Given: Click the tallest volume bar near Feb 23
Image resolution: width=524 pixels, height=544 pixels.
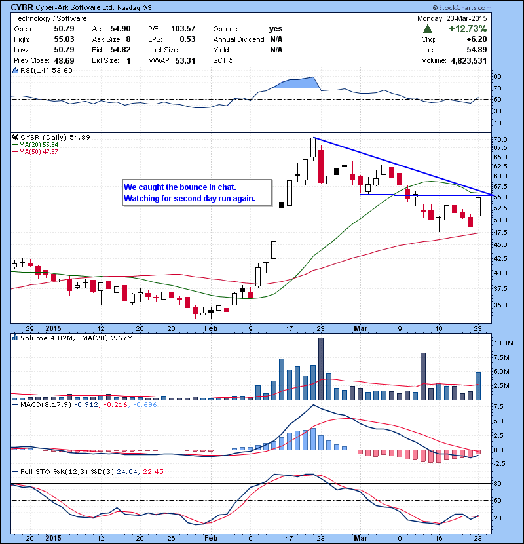Looking at the screenshot, I should [x=321, y=368].
